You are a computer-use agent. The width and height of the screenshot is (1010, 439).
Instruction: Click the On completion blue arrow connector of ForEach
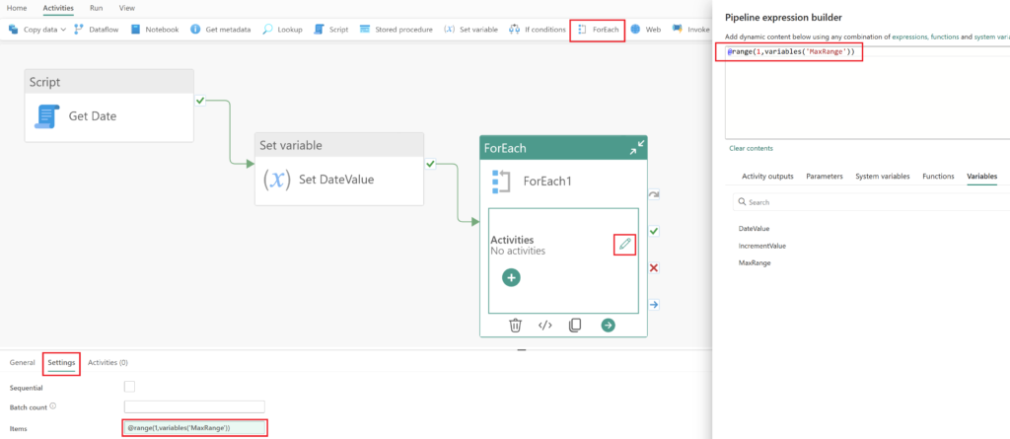click(x=655, y=304)
